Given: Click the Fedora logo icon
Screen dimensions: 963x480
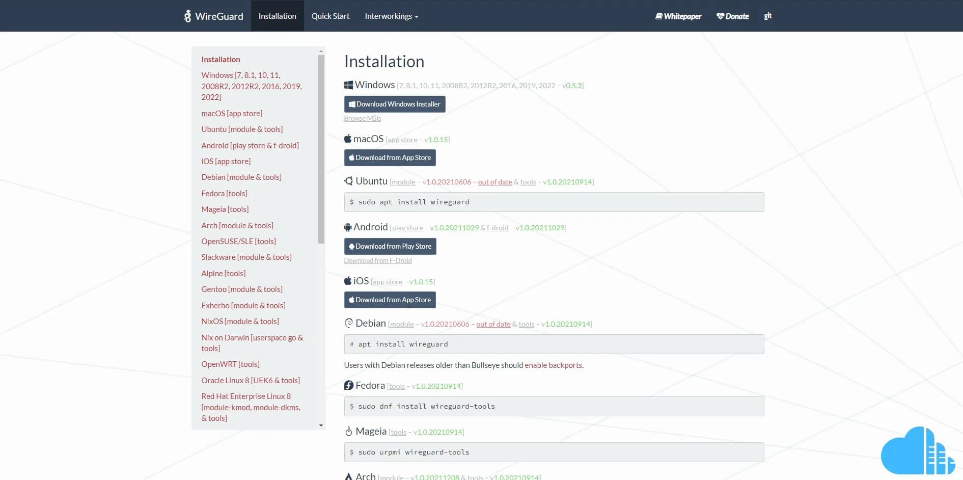Looking at the screenshot, I should (x=348, y=385).
